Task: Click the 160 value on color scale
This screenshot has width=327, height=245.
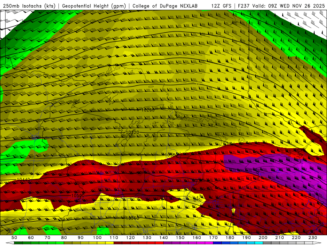Action: (197, 238)
